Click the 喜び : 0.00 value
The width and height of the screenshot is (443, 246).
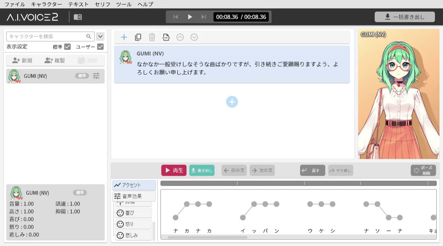(x=21, y=219)
